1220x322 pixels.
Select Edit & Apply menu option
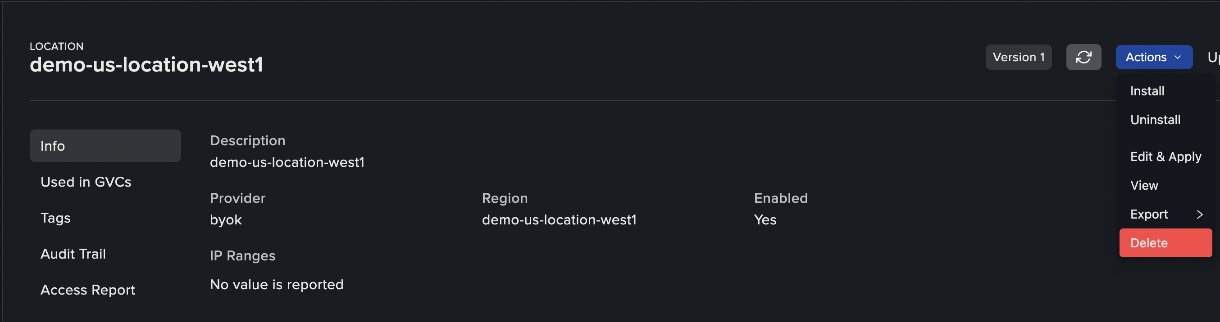click(1165, 157)
